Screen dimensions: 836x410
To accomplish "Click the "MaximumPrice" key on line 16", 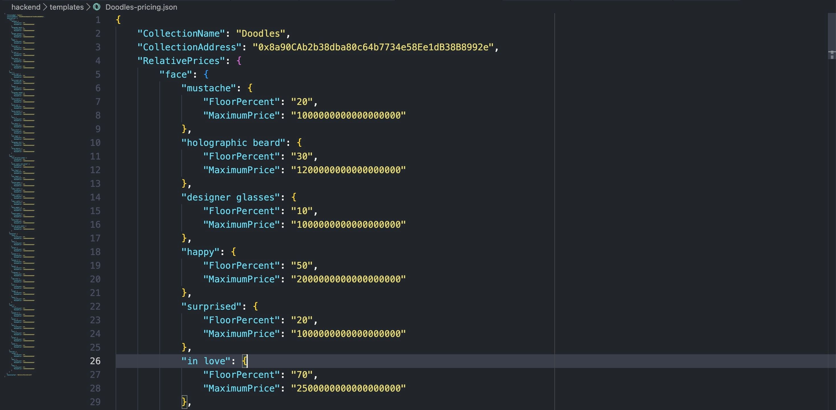I will (x=242, y=225).
